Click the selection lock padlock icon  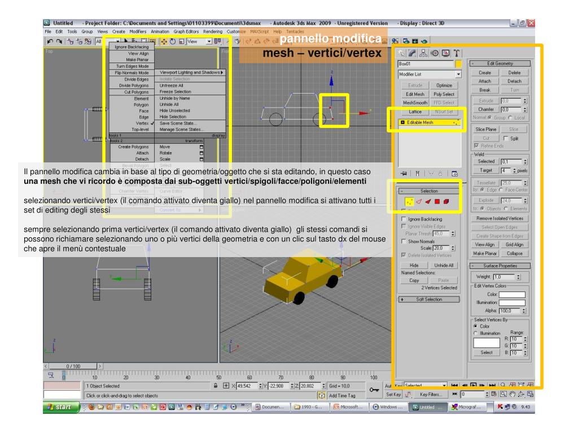(x=216, y=386)
